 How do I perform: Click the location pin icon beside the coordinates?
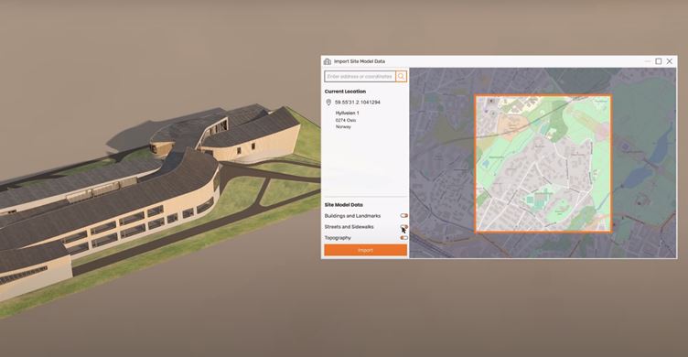point(328,103)
